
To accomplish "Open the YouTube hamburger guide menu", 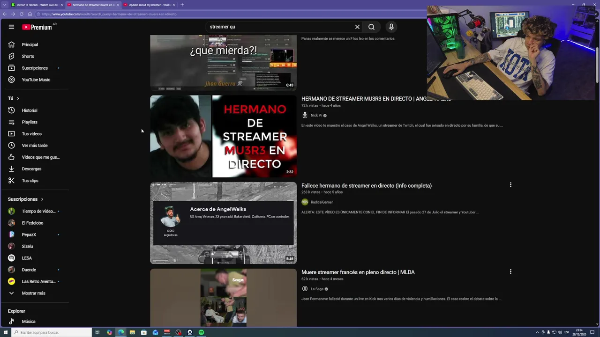I will [x=11, y=27].
